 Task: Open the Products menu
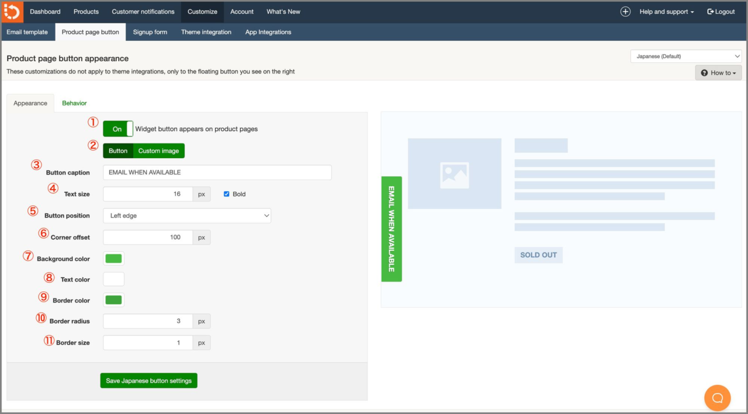point(86,12)
